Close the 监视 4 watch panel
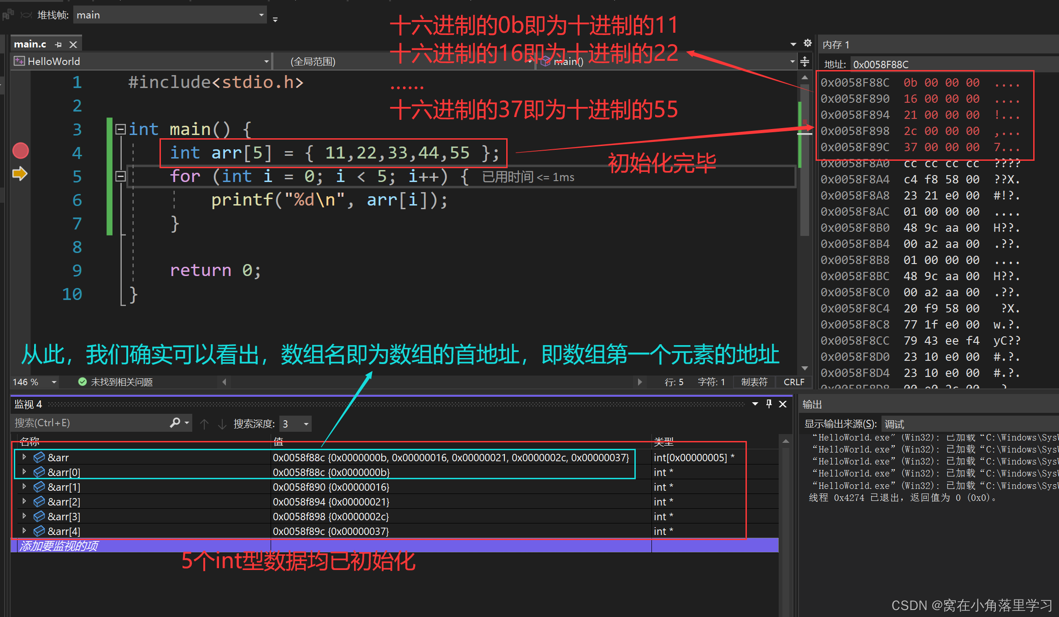The image size is (1059, 617). [x=782, y=404]
